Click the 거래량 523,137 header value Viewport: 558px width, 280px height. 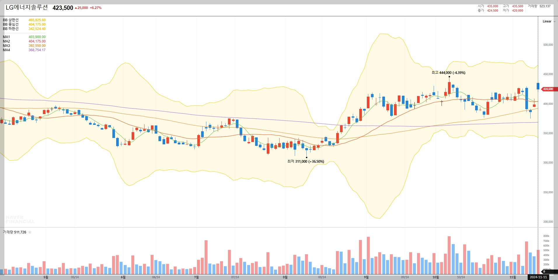539,6
